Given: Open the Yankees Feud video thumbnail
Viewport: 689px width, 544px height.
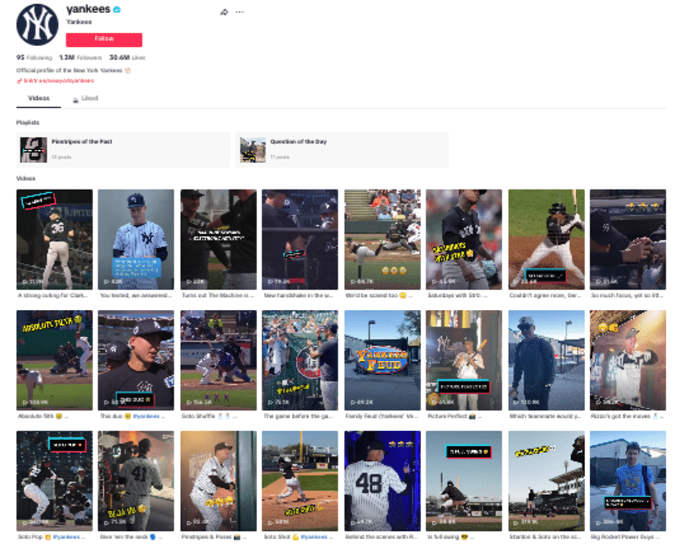Looking at the screenshot, I should coord(382,360).
